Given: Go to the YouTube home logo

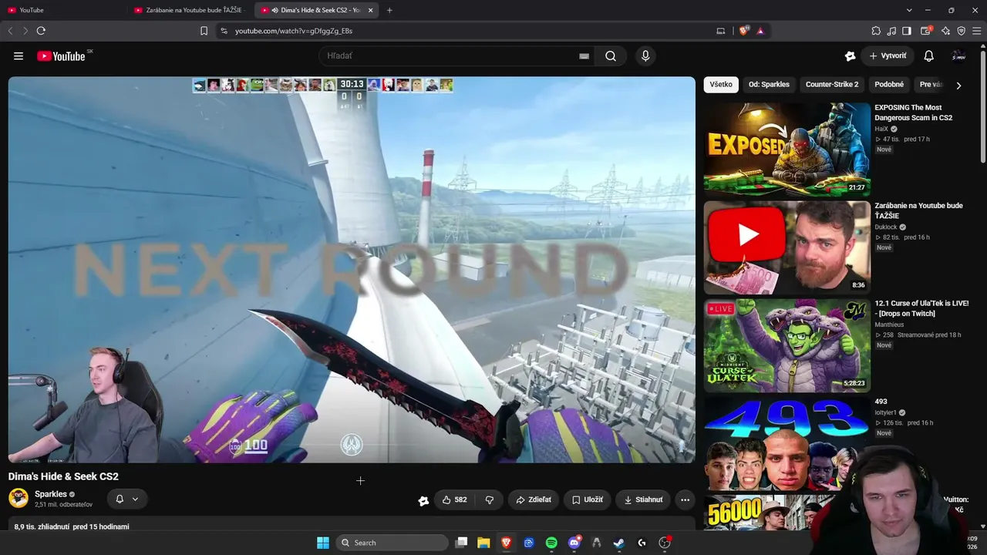Looking at the screenshot, I should coord(61,56).
